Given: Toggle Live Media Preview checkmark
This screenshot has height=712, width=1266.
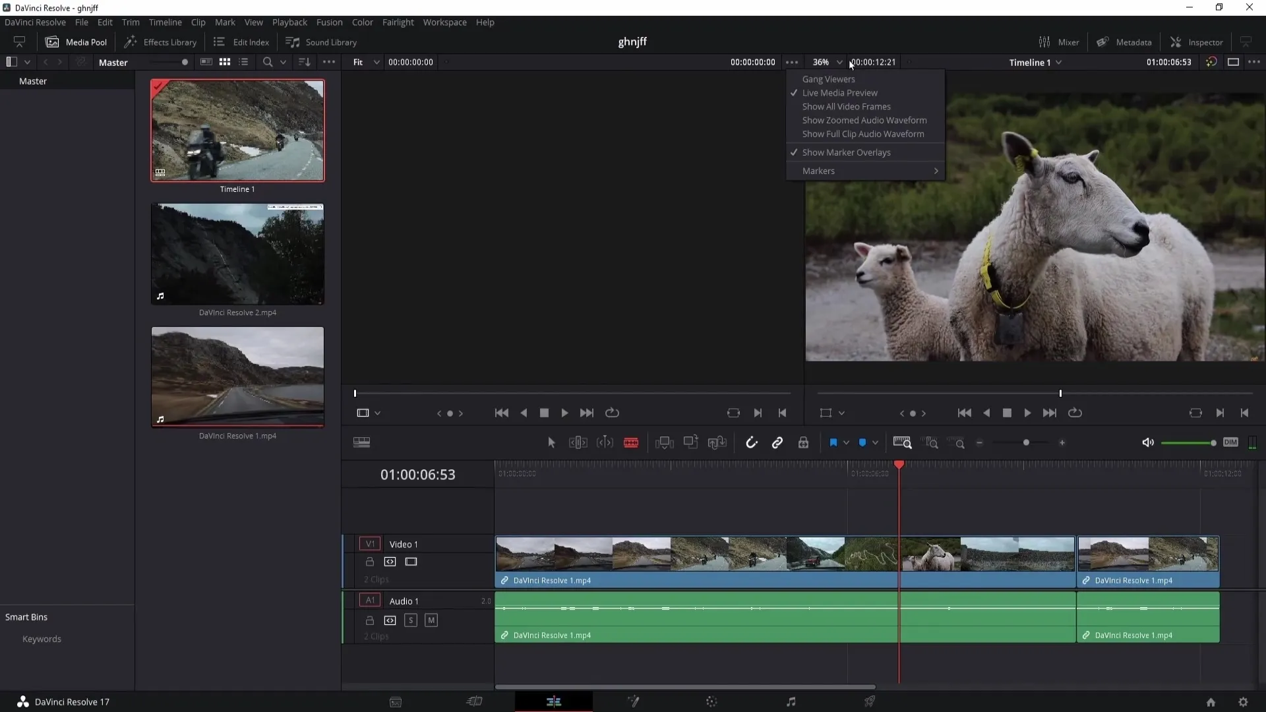Looking at the screenshot, I should [839, 93].
